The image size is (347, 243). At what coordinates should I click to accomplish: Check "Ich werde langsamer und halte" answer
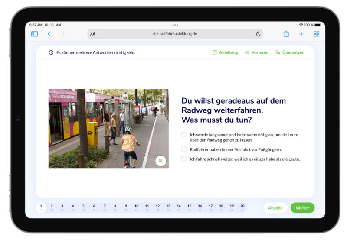183,134
